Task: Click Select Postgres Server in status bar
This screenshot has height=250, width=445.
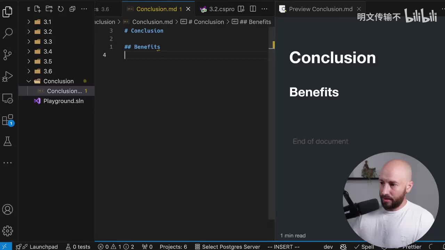Action: coord(227,247)
